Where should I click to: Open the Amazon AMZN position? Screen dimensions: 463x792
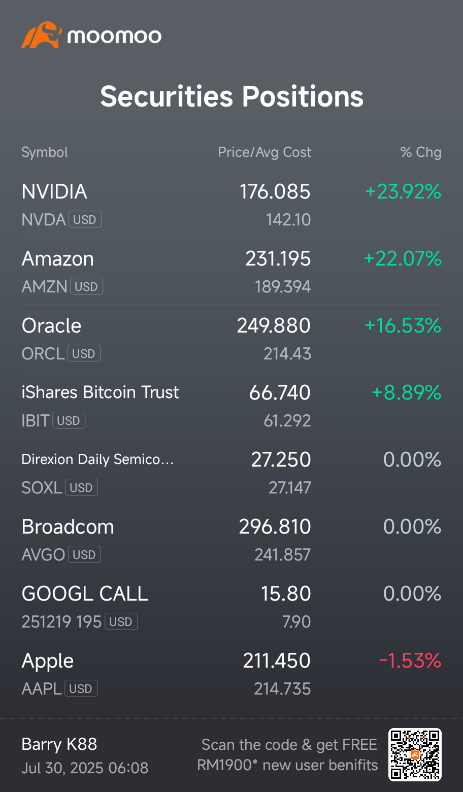[231, 272]
